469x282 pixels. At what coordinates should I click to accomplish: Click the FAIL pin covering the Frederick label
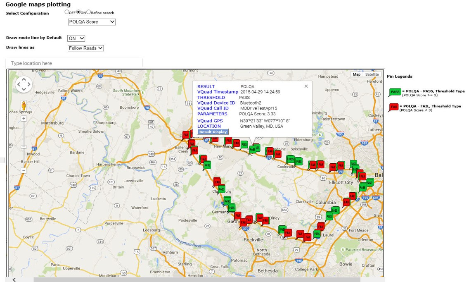tap(186, 135)
